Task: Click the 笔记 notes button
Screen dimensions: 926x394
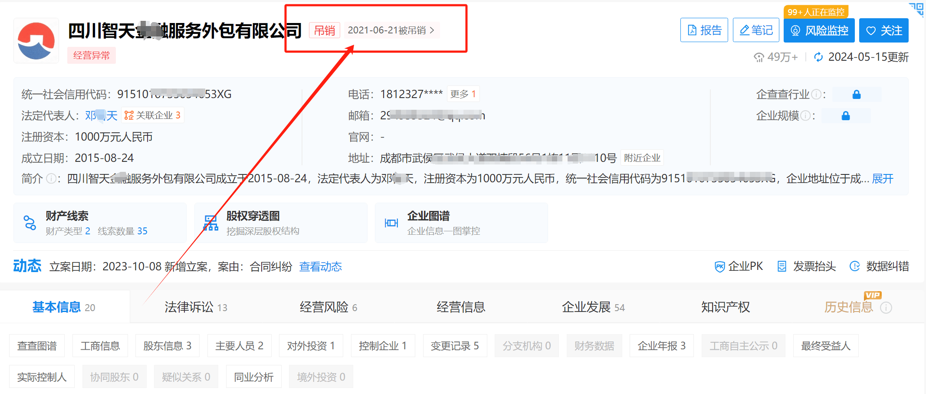Action: (756, 30)
